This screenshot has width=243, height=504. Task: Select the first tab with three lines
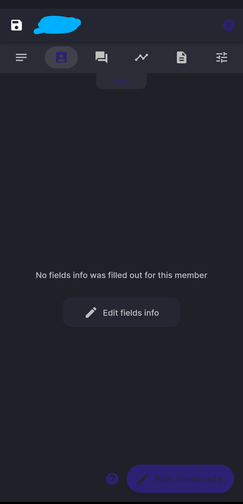tap(21, 57)
